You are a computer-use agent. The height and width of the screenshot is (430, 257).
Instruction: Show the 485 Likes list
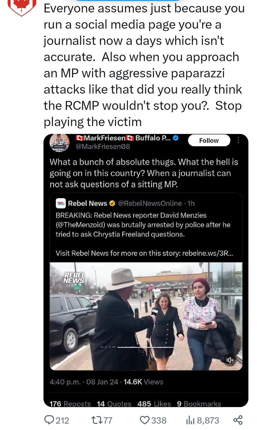click(154, 404)
